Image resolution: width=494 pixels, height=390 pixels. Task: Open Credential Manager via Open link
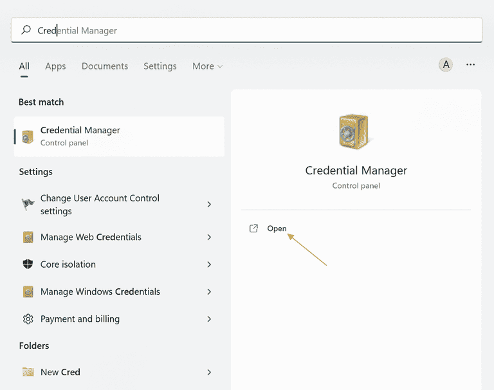(x=277, y=228)
